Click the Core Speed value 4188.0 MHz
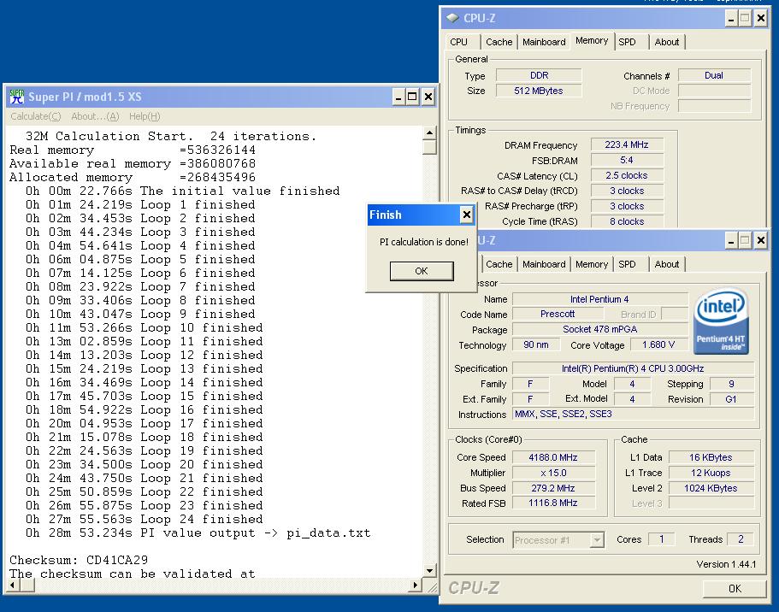This screenshot has height=612, width=779. [x=553, y=457]
